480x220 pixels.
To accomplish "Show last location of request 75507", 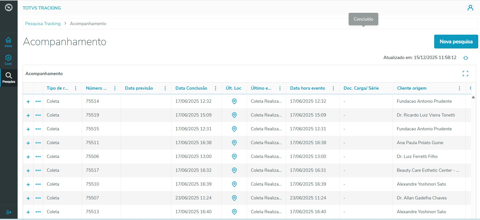I will pos(234,198).
